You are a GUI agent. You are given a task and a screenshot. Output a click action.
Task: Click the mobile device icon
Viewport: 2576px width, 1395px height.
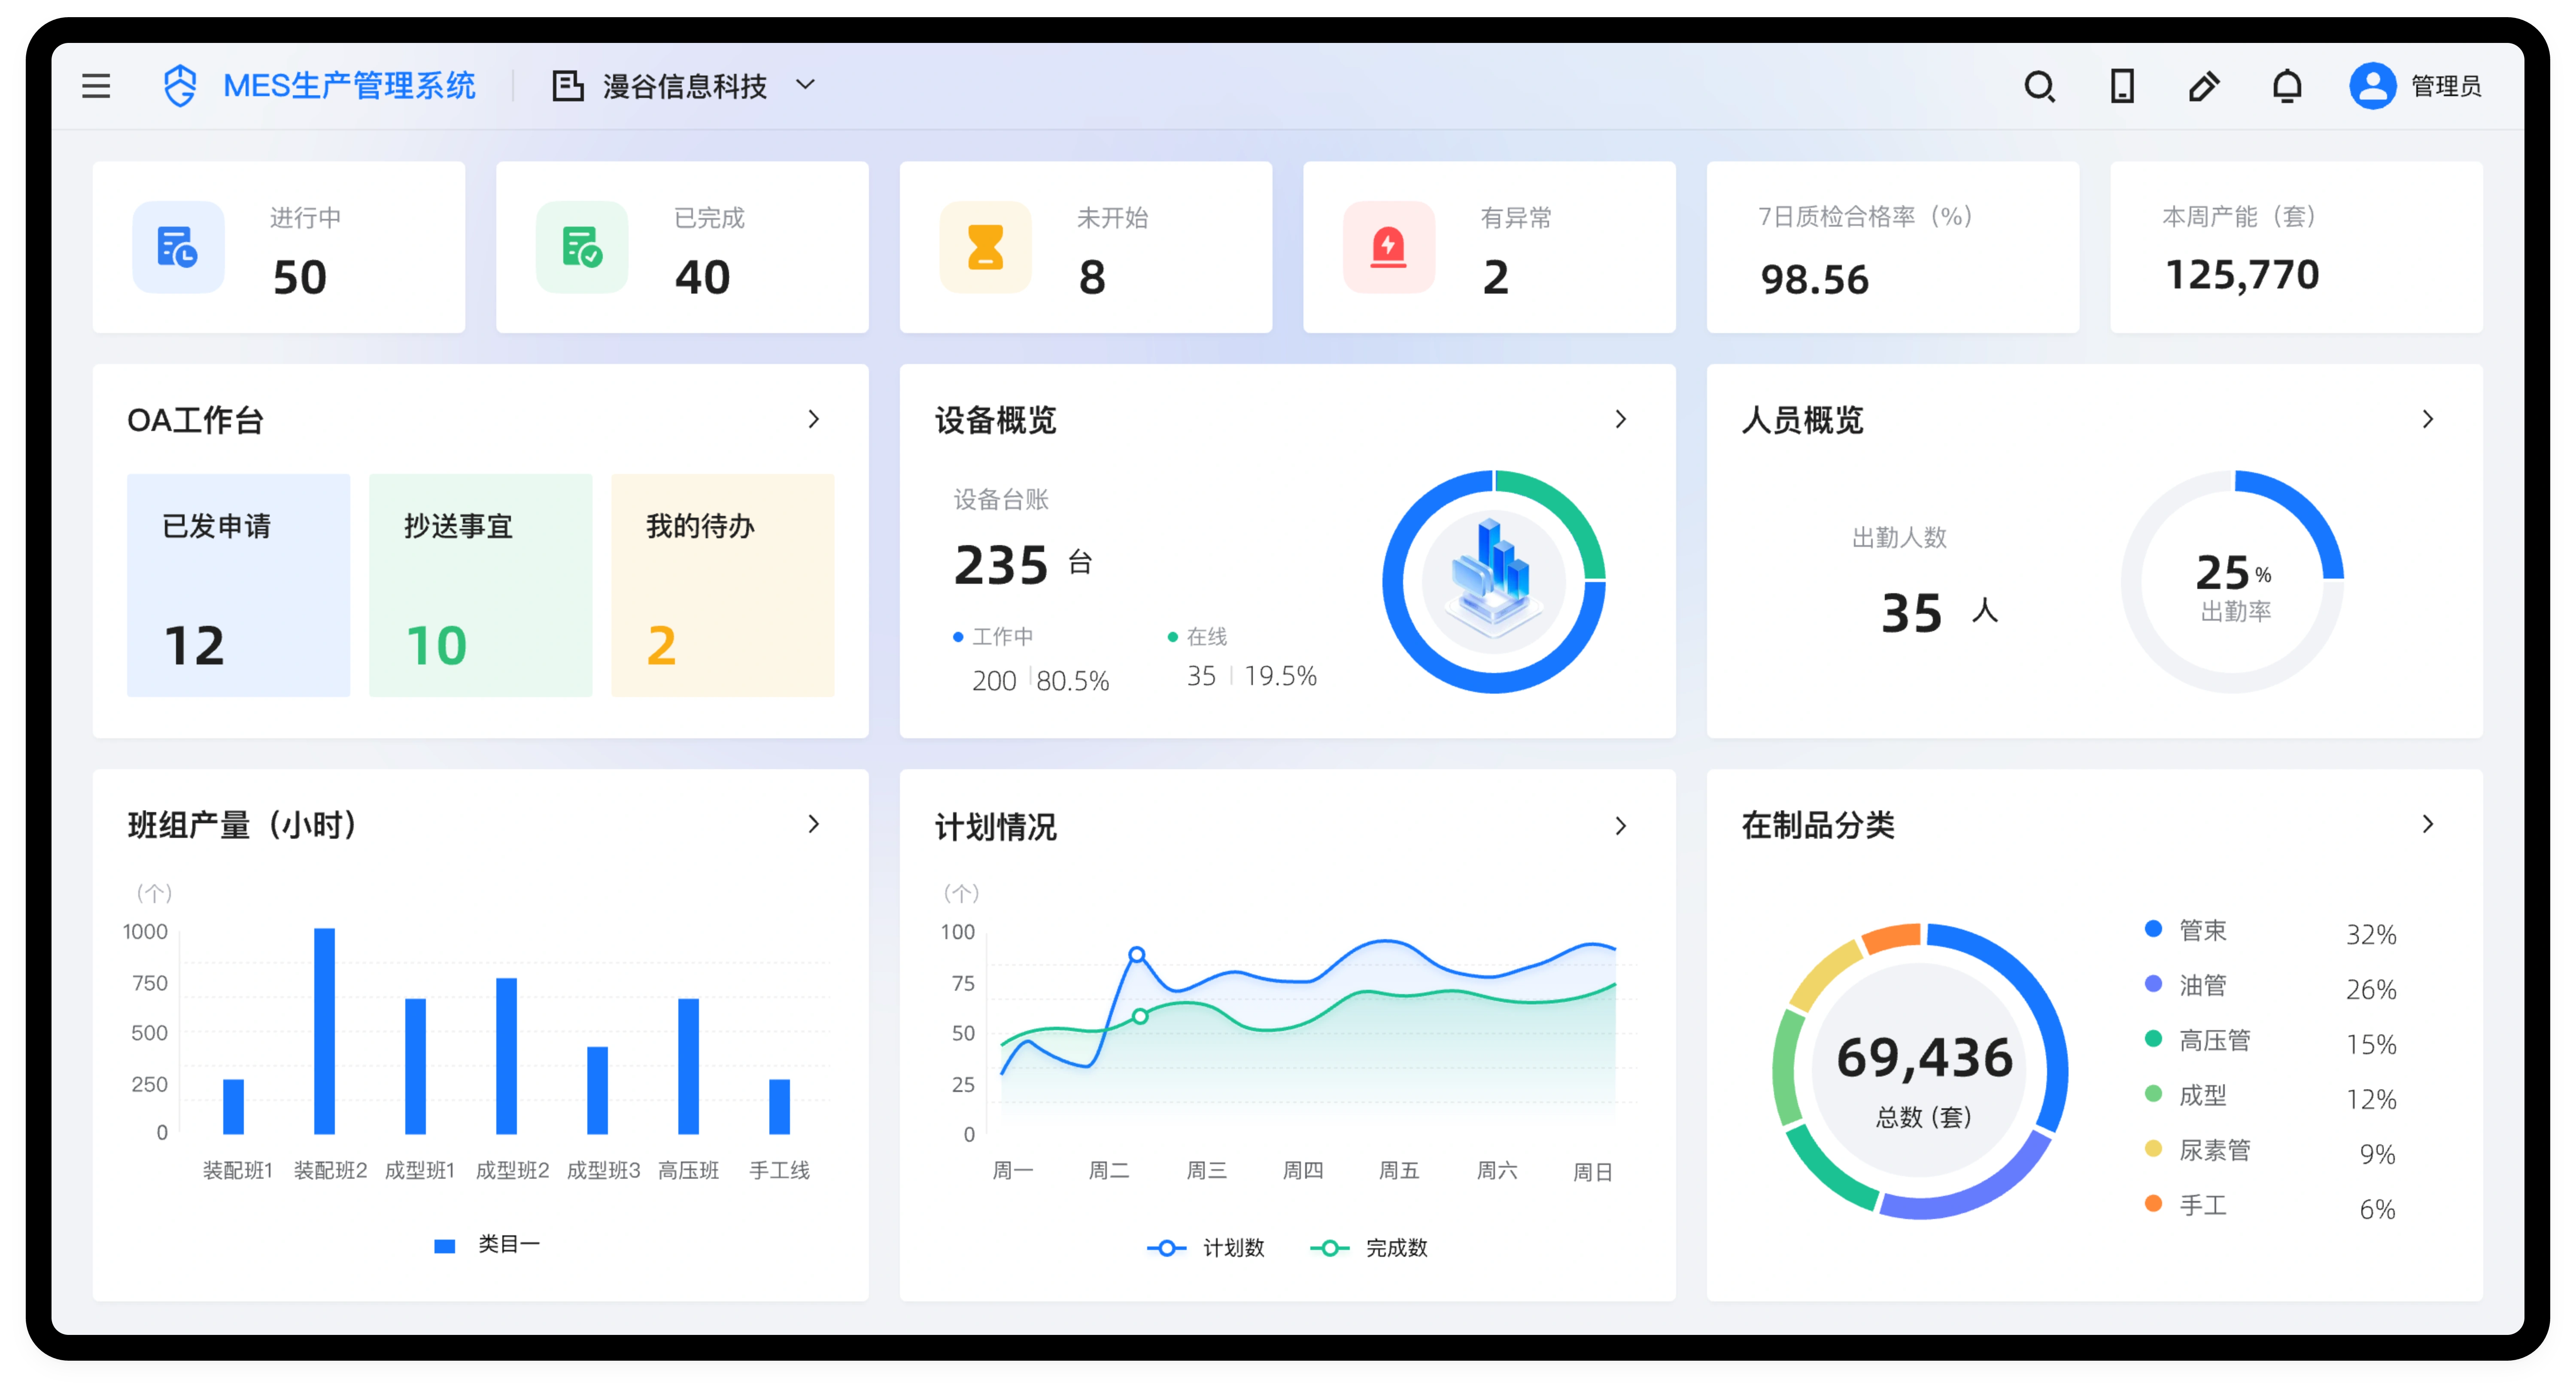pyautogui.click(x=2122, y=86)
